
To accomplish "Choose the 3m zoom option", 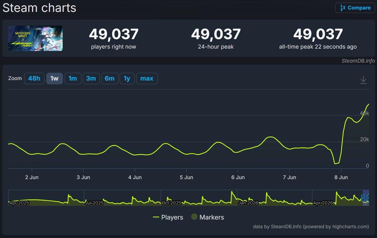I will 91,78.
